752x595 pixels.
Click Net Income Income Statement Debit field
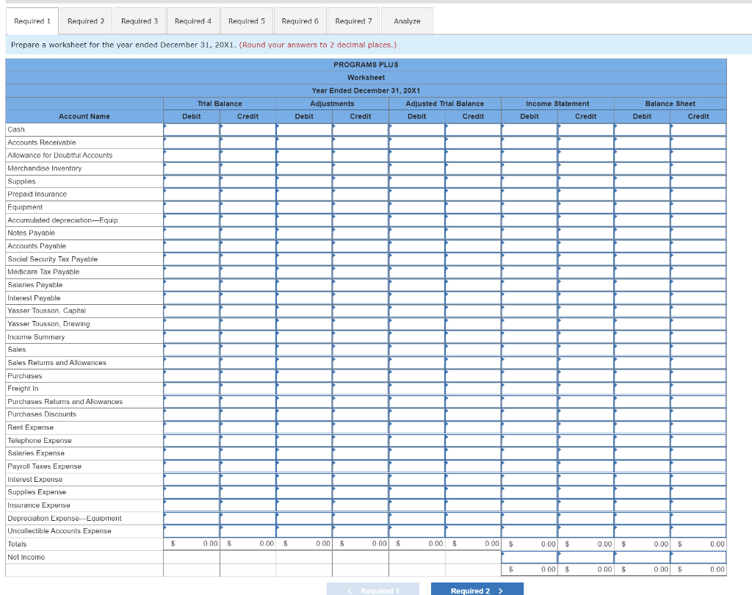coord(529,557)
